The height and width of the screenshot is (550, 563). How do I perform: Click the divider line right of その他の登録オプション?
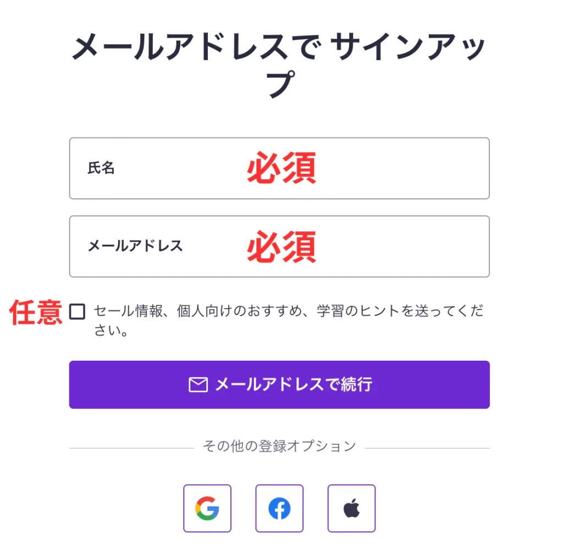point(427,448)
